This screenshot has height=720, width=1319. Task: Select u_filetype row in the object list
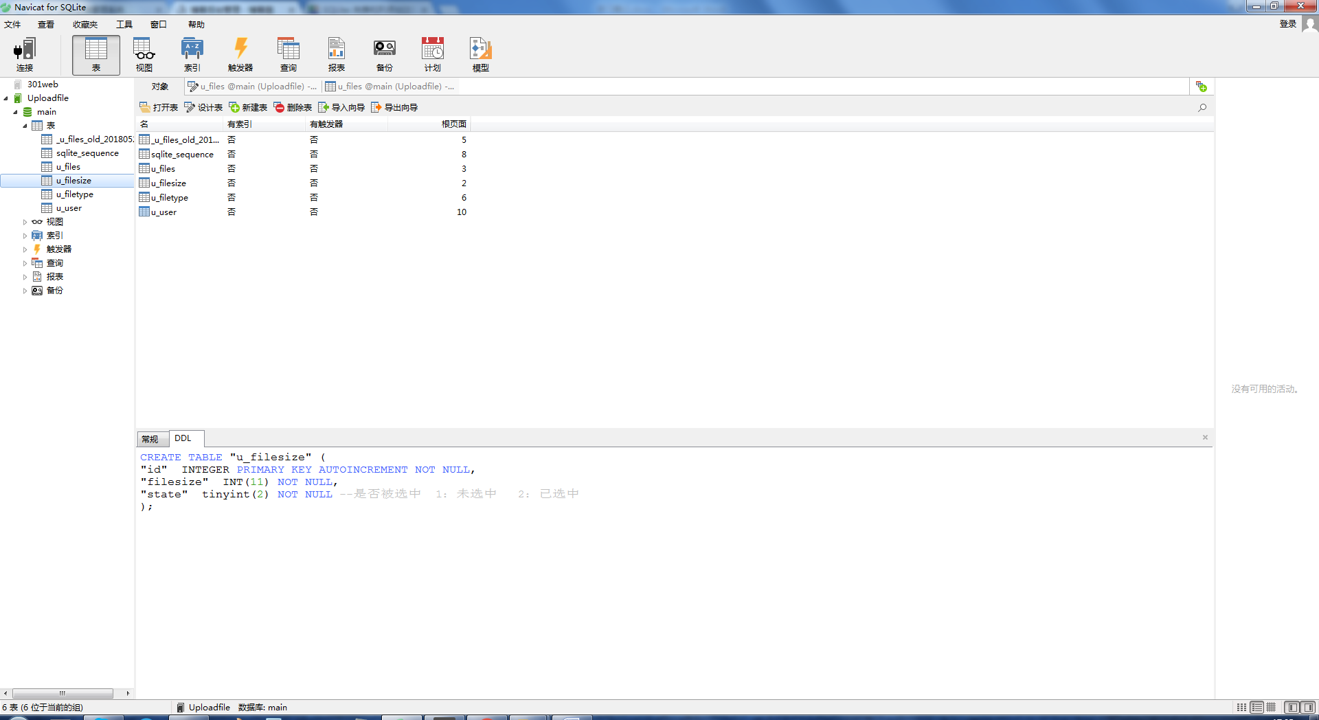(303, 197)
